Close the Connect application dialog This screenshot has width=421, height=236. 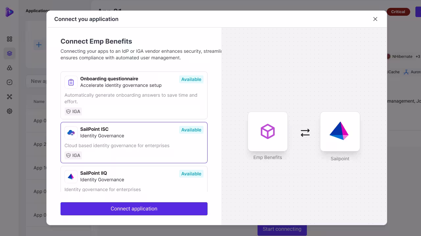(x=375, y=19)
